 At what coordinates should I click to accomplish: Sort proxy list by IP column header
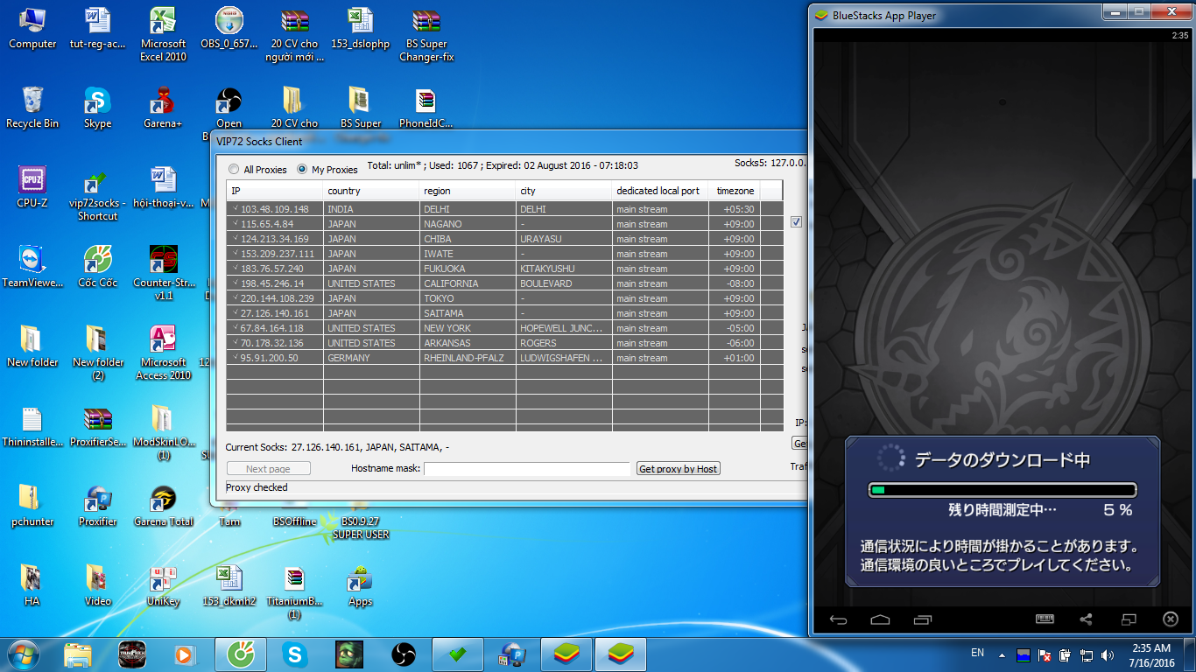point(275,191)
